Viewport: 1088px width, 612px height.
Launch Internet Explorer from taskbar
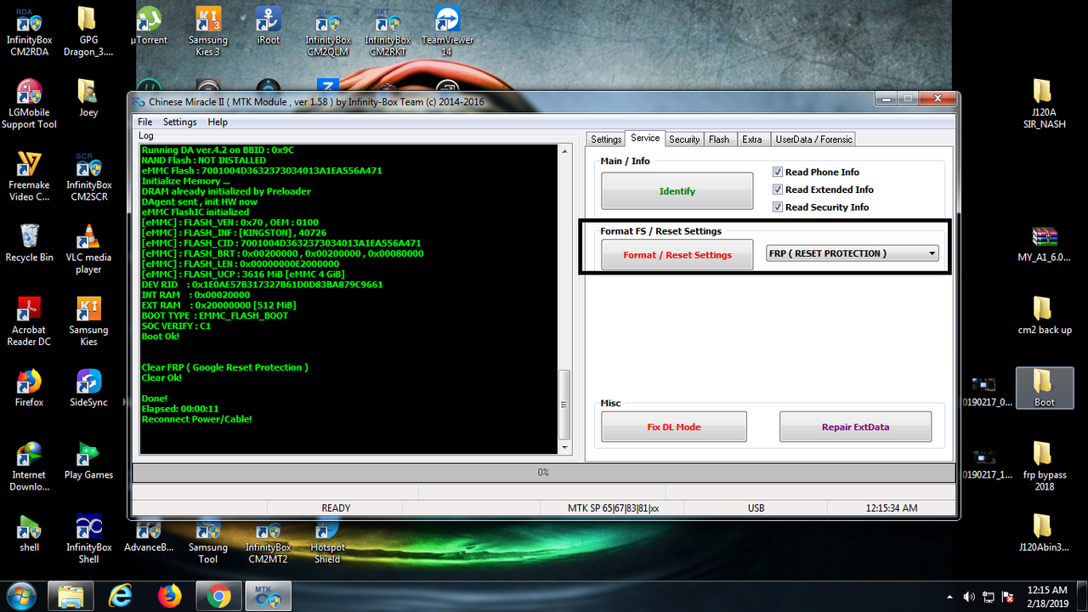(120, 597)
